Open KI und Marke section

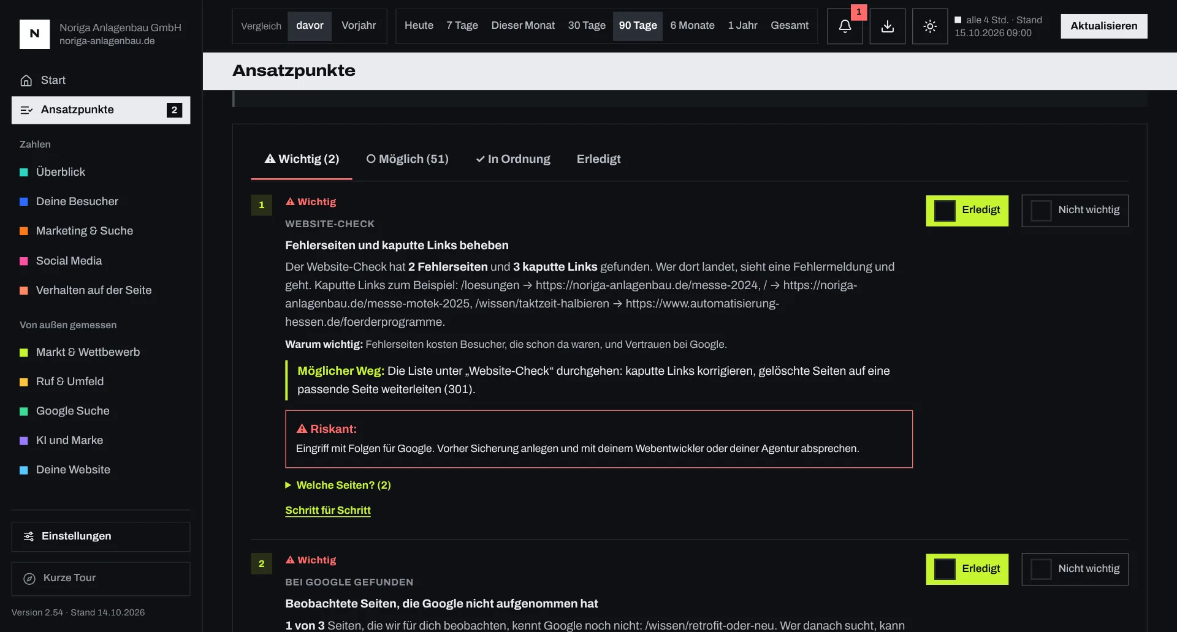[x=101, y=440]
